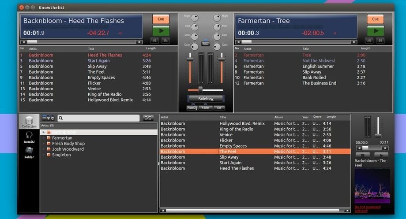This screenshot has width=406, height=219.
Task: Click the shuffle icon beside the search field
Action: coord(148,118)
